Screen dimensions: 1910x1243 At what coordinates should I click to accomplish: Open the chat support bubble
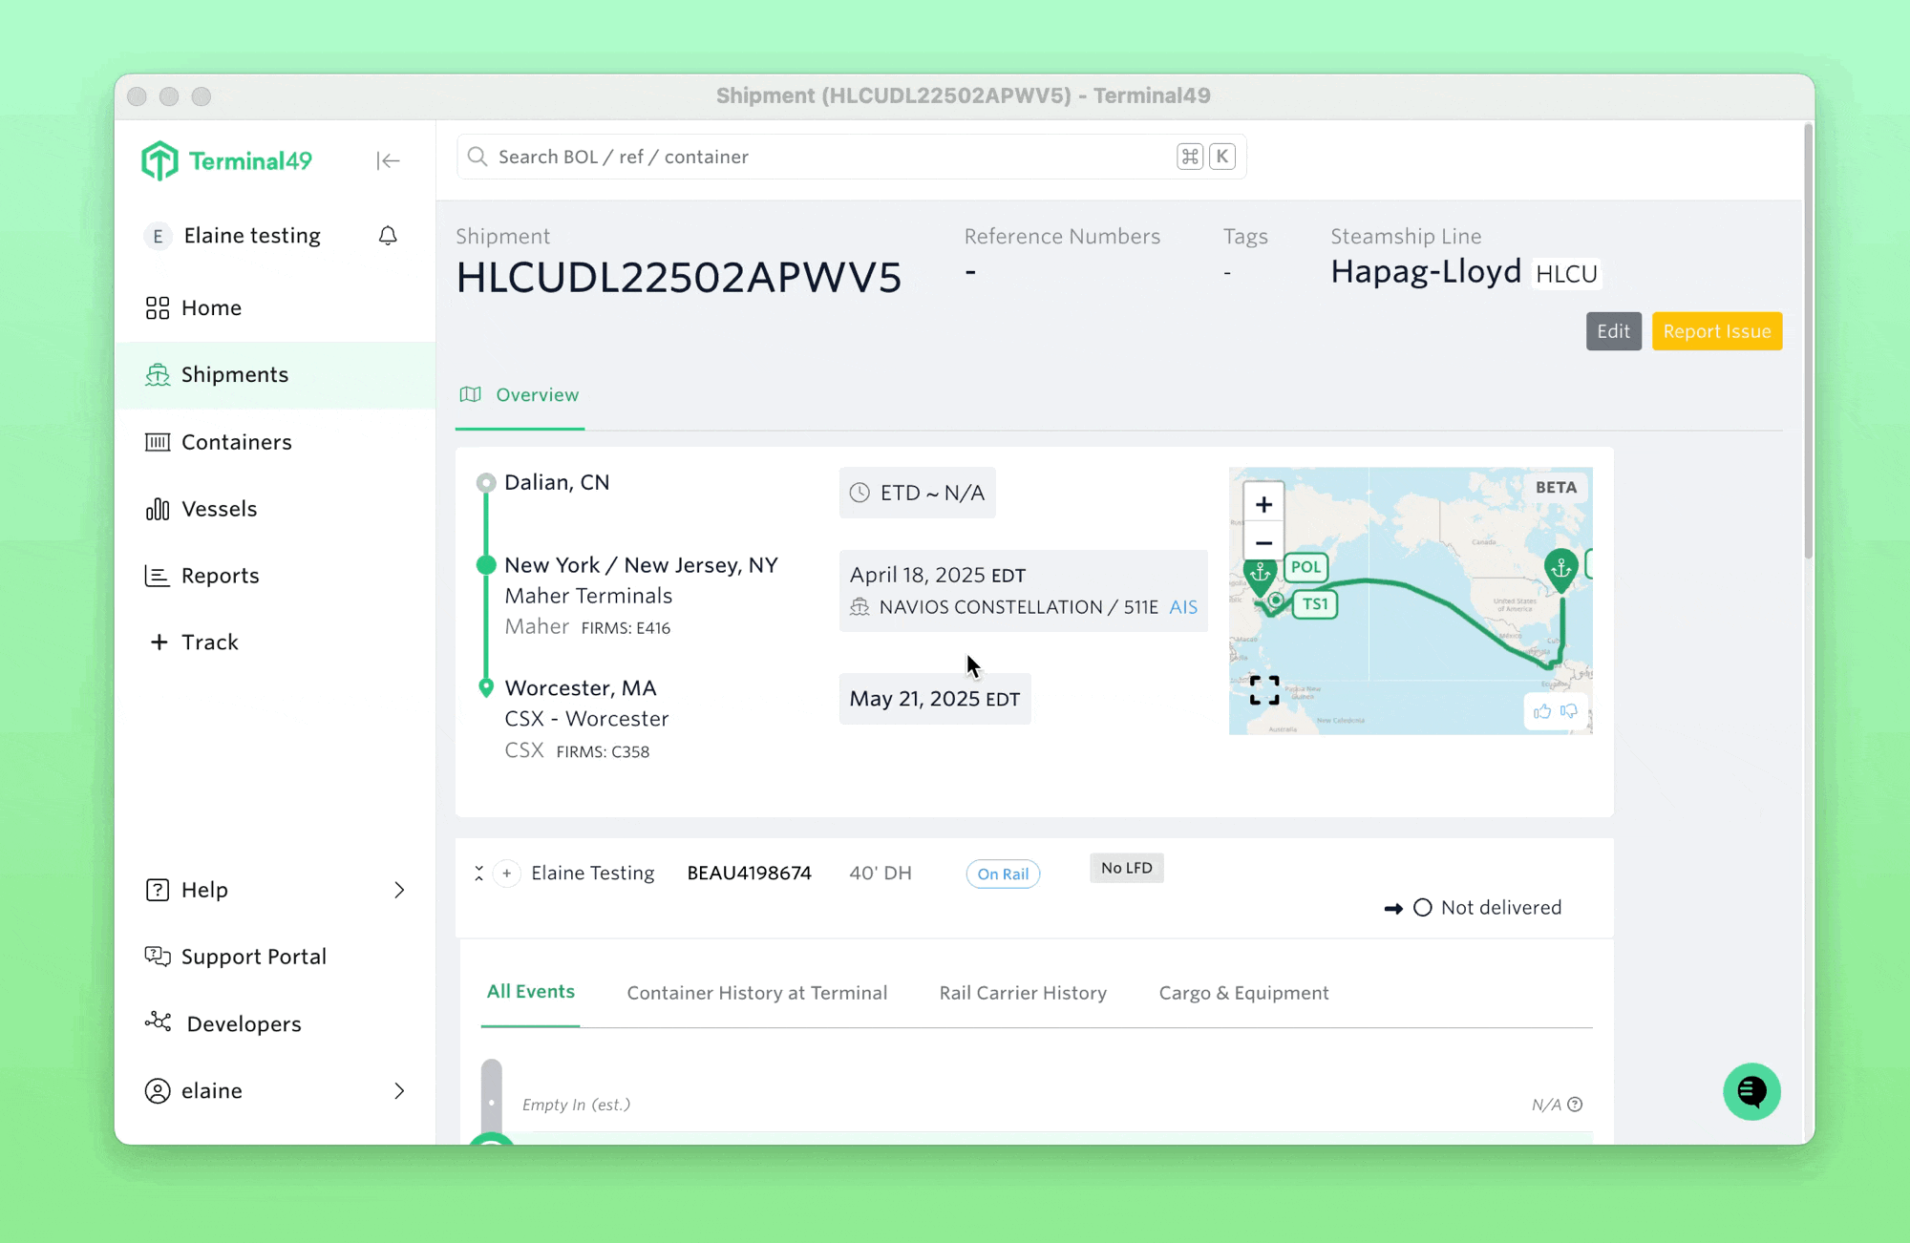pos(1751,1091)
